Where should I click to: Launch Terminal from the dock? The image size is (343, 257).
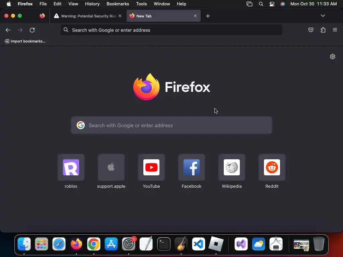163,244
